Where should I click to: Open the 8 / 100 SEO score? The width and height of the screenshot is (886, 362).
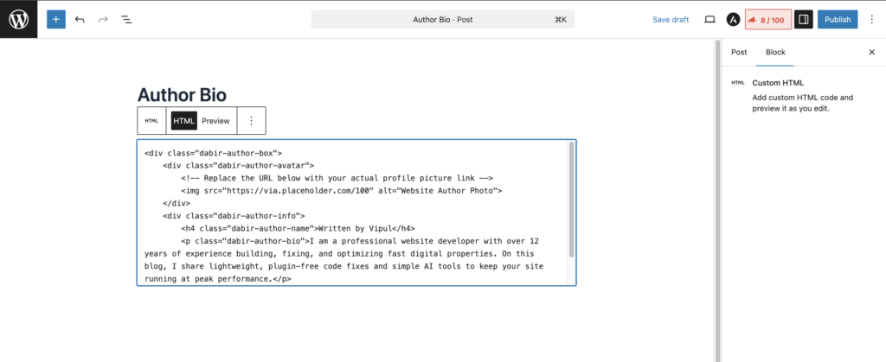[767, 20]
